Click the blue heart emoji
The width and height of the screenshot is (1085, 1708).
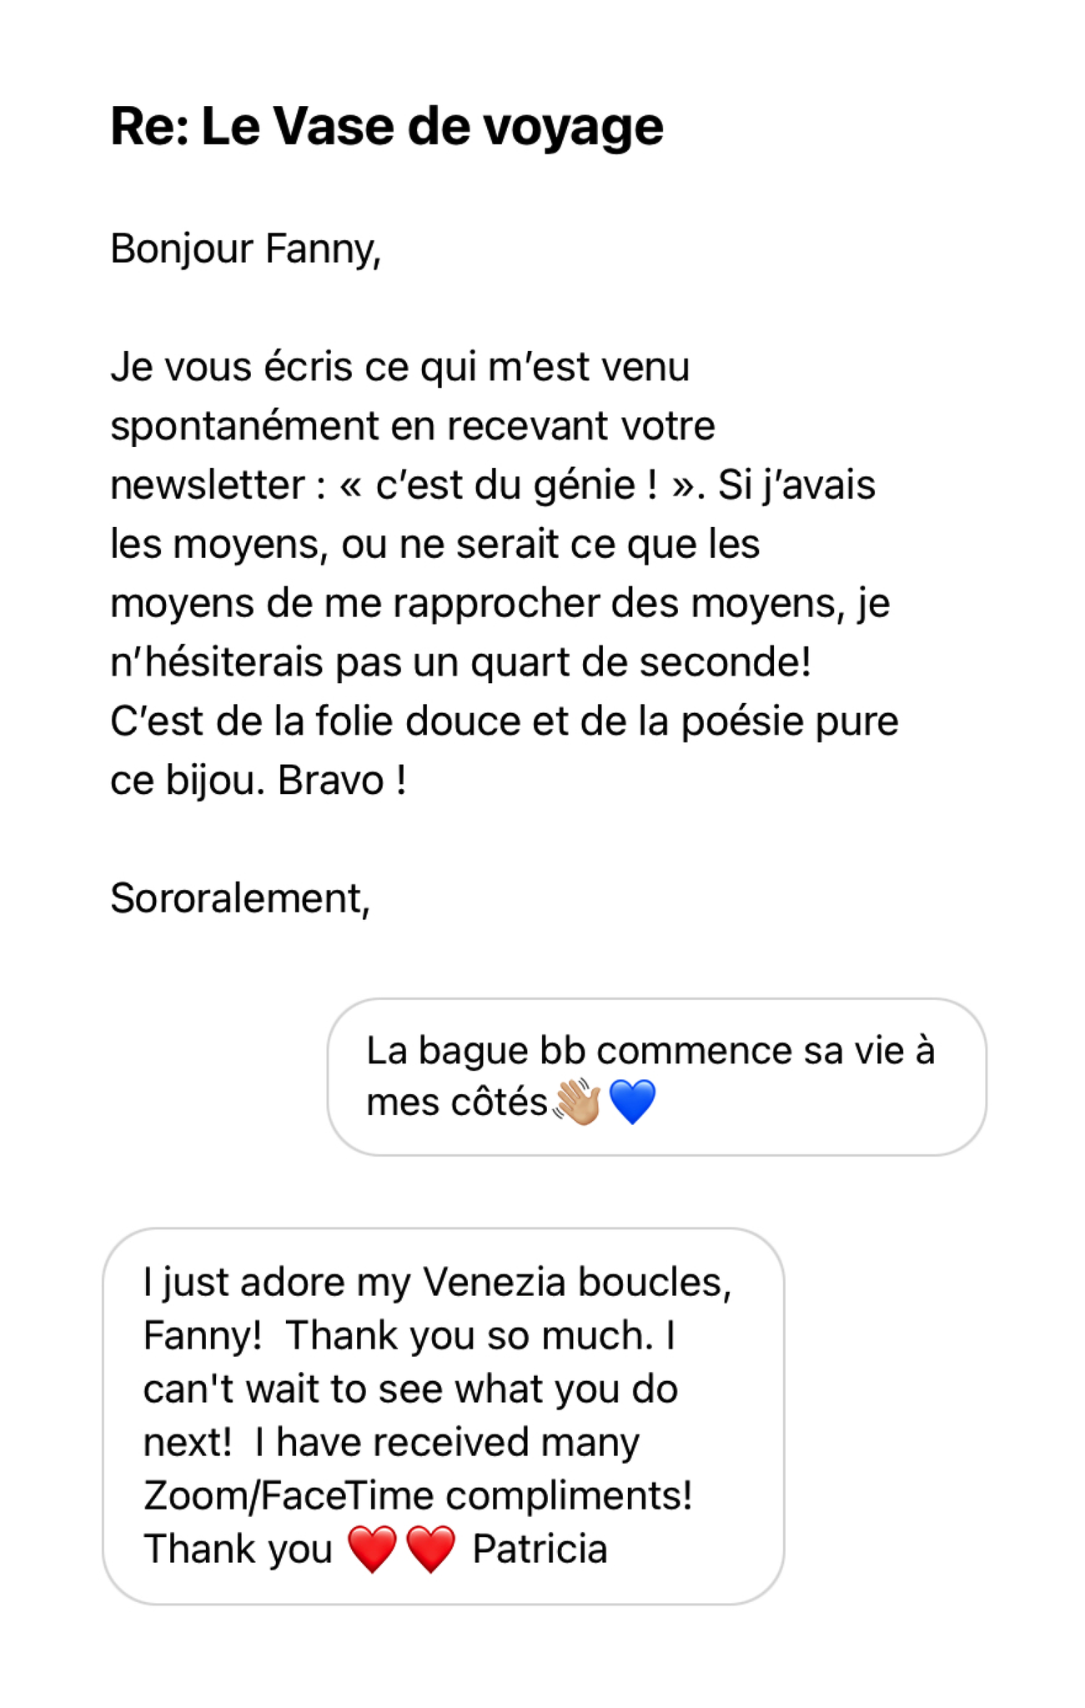point(633,1102)
